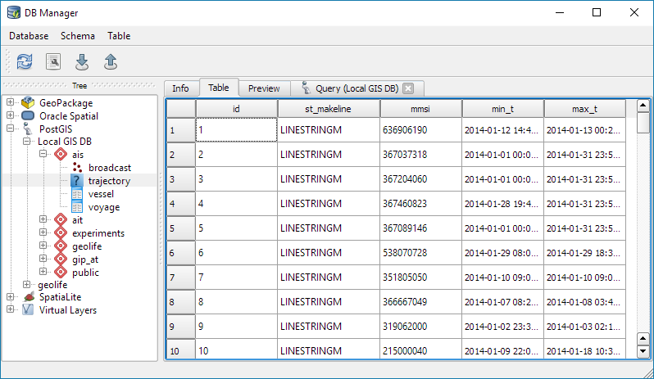Collapse the ais schema node

43,155
